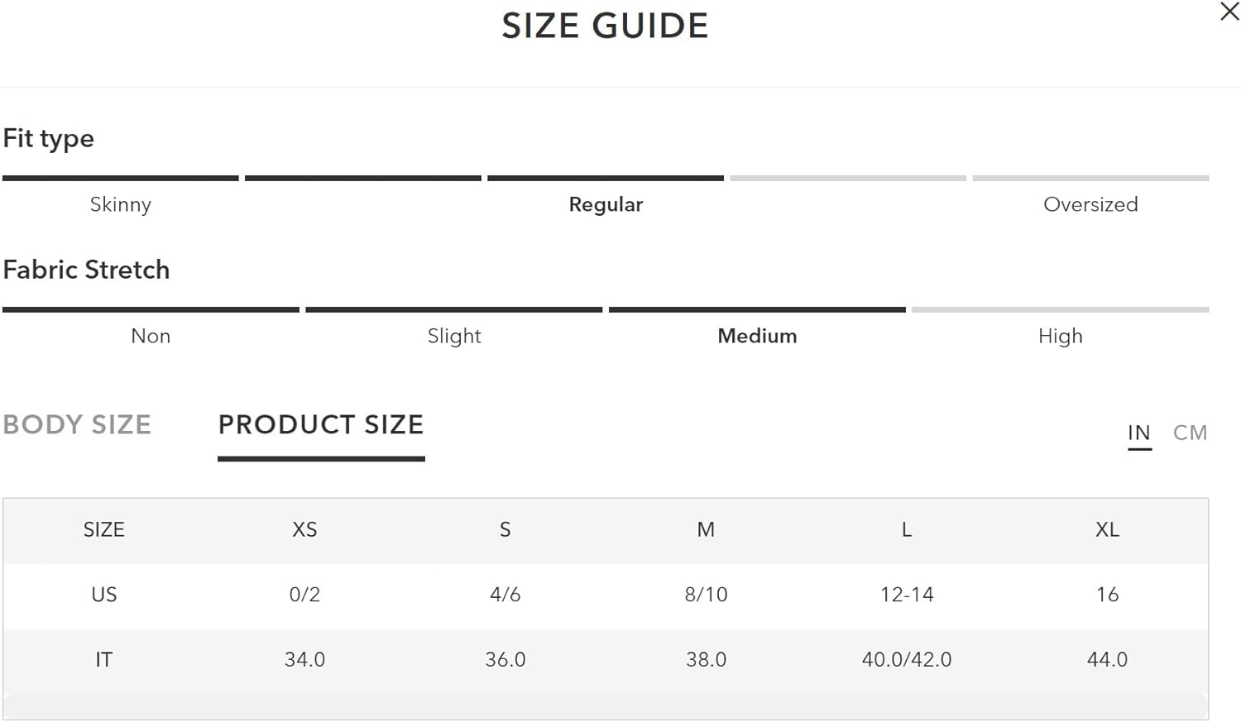1241x722 pixels.
Task: Click the US size 12-14 cell
Action: point(907,595)
